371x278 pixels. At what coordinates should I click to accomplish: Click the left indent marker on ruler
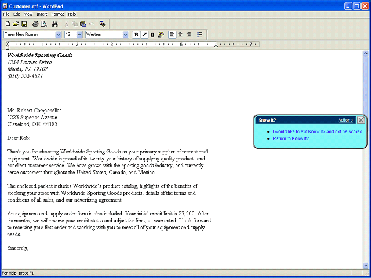pyautogui.click(x=8, y=45)
